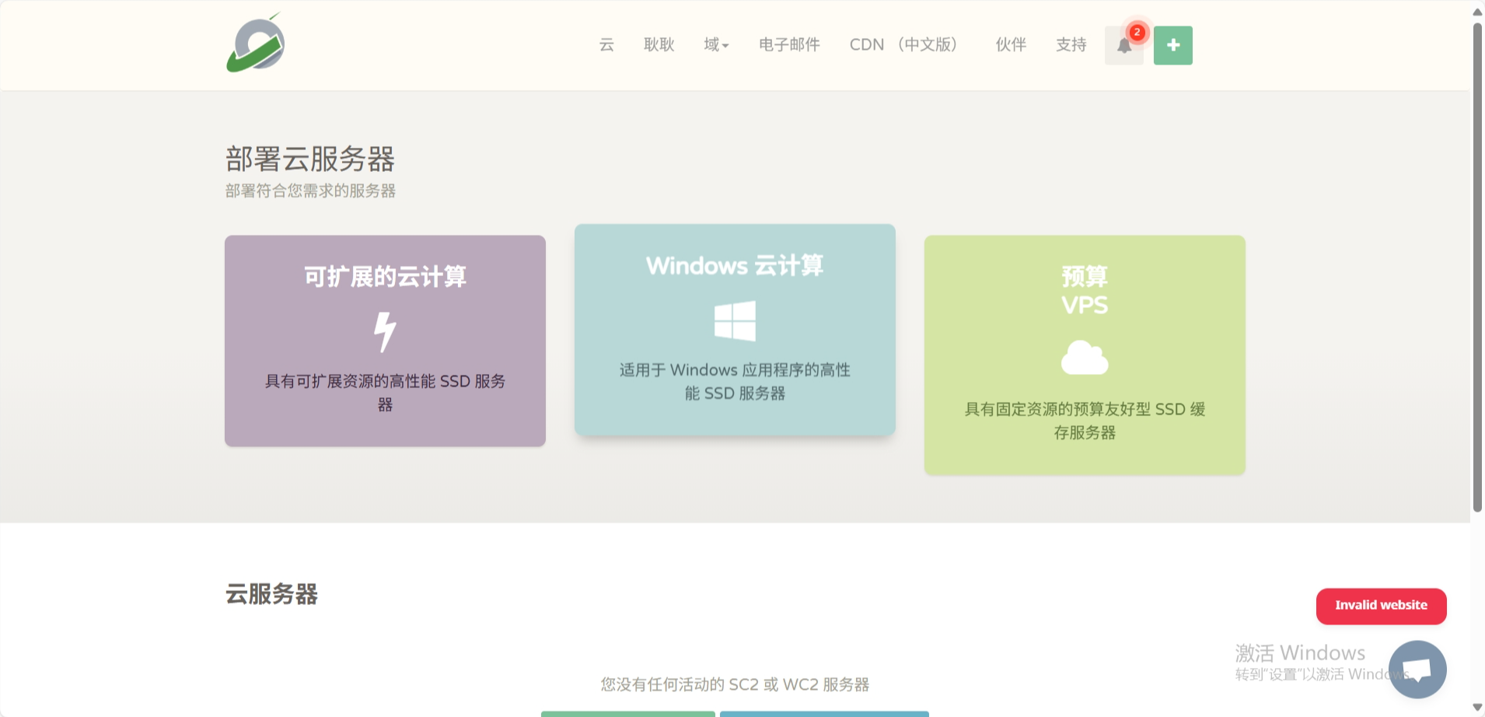Image resolution: width=1485 pixels, height=717 pixels.
Task: Click the green planet logo
Action: click(256, 44)
